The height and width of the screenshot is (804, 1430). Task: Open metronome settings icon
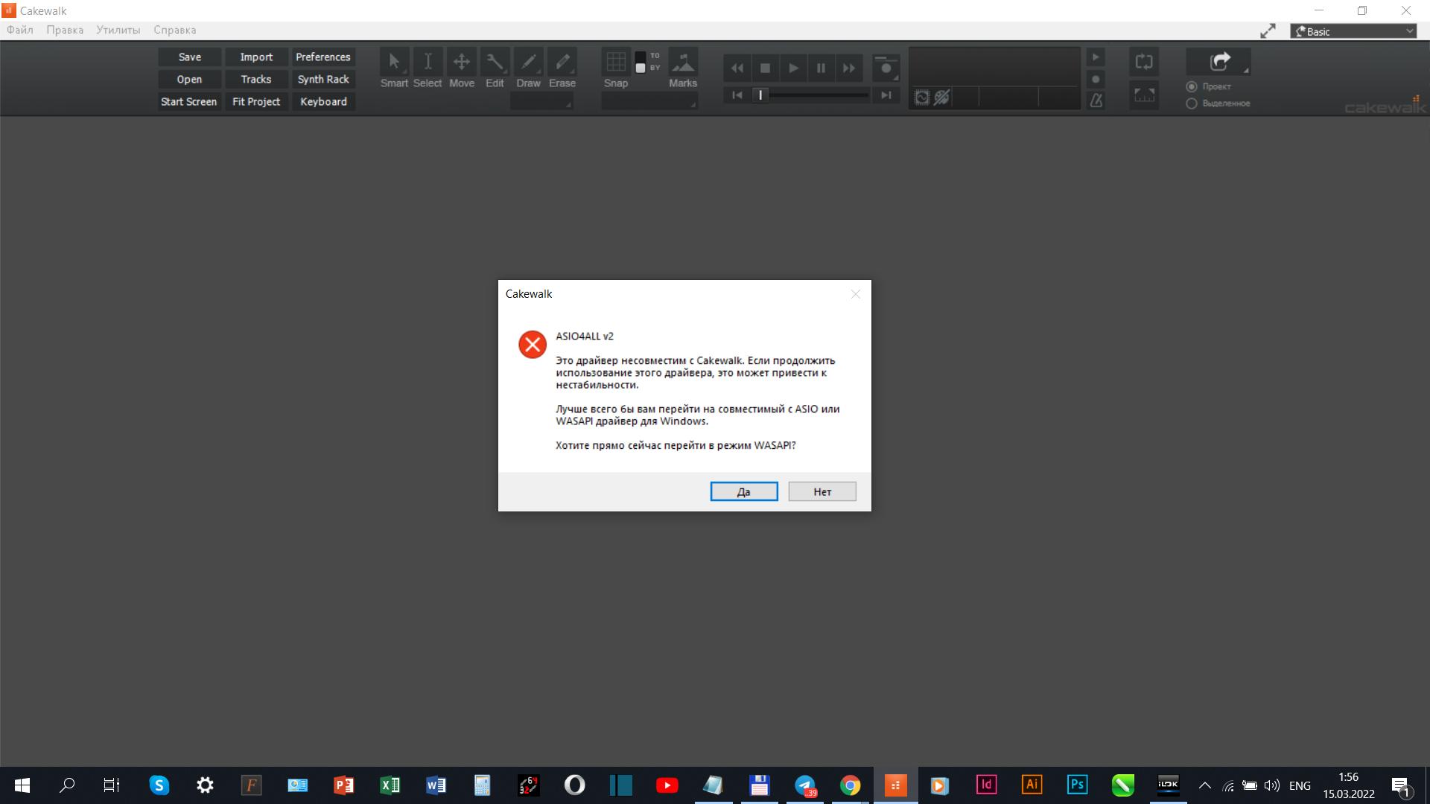(1096, 100)
